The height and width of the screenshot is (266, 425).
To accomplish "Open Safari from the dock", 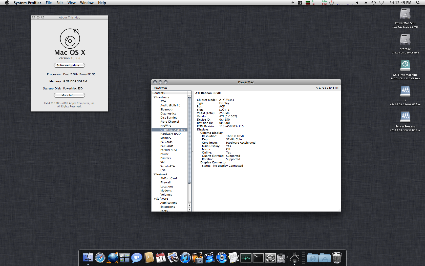I will 100,258.
